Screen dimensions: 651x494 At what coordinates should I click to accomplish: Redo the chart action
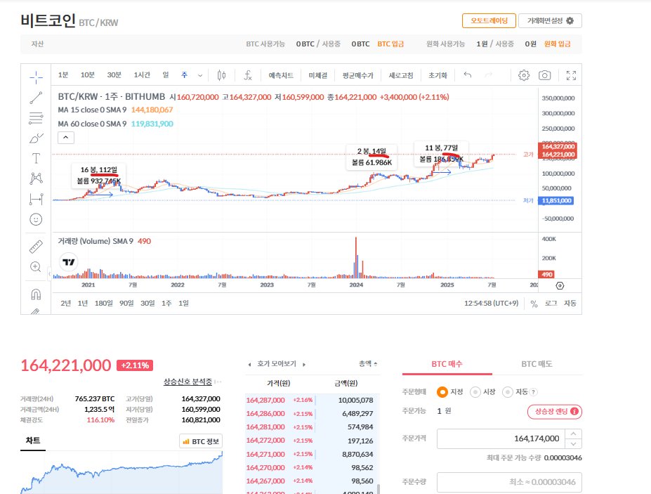(x=489, y=74)
